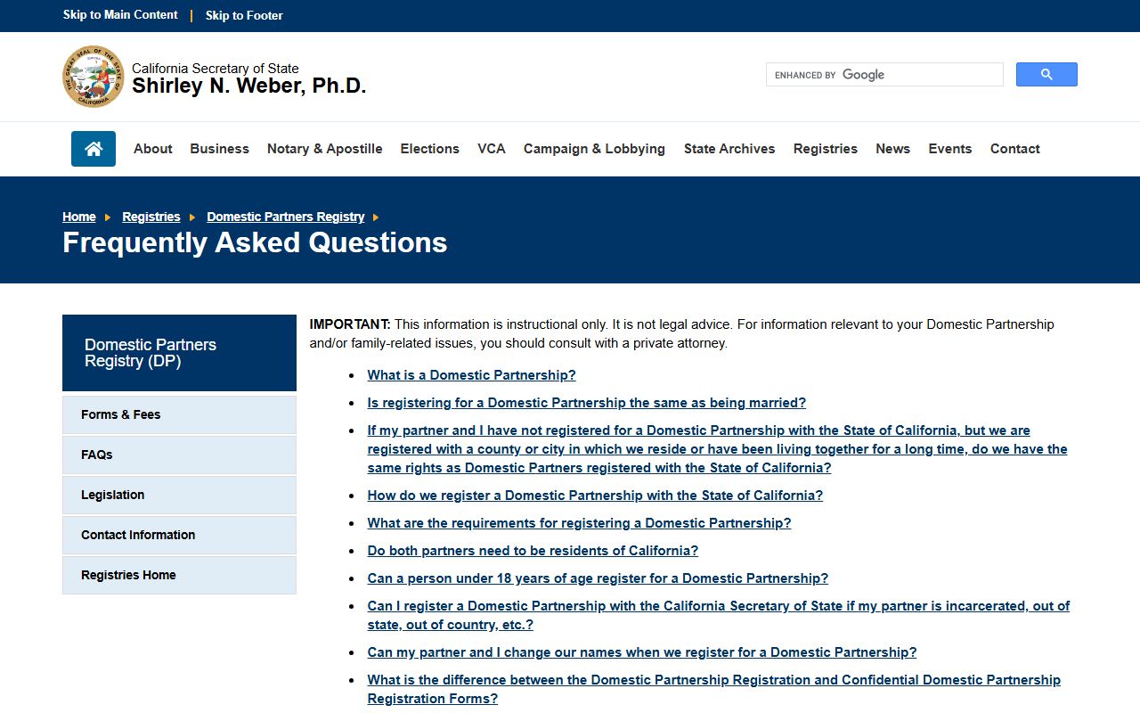1140x713 pixels.
Task: Select Registries Home in sidebar
Action: click(179, 575)
